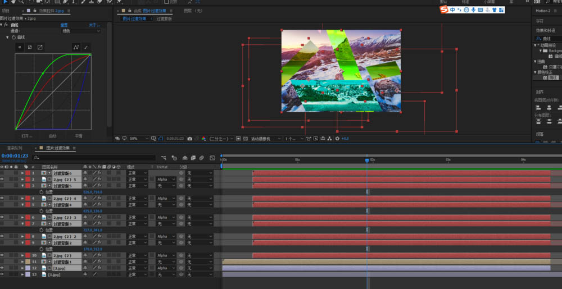Screen dimensions: 562x289
Task: Toggle visibility of layer 13 [1.jpg]
Action: pyautogui.click(x=2, y=274)
